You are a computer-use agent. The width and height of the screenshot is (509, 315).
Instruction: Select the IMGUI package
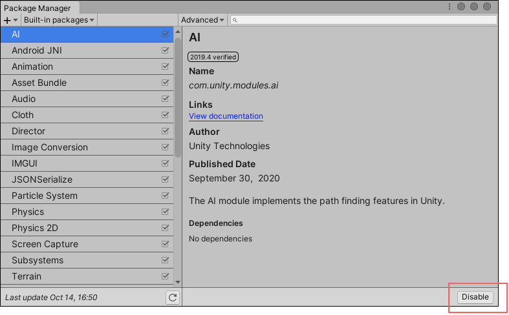point(87,163)
